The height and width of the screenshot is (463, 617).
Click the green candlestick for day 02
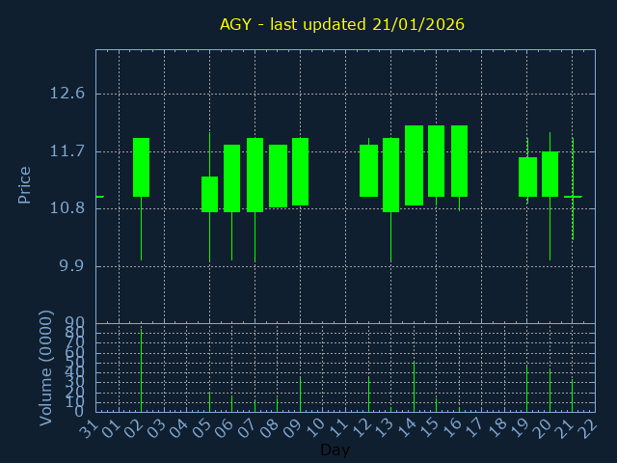point(141,167)
